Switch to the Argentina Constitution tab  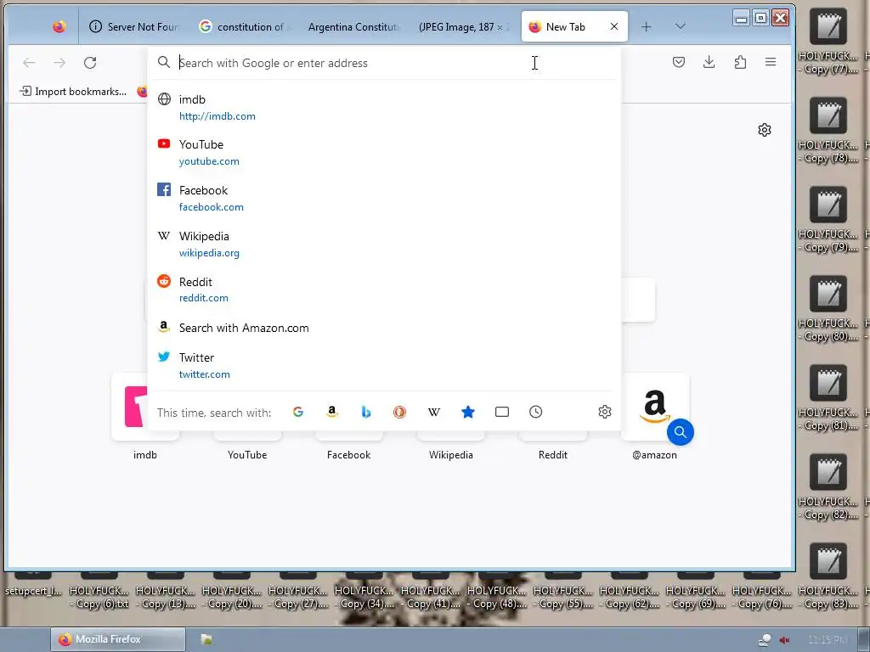click(x=353, y=26)
